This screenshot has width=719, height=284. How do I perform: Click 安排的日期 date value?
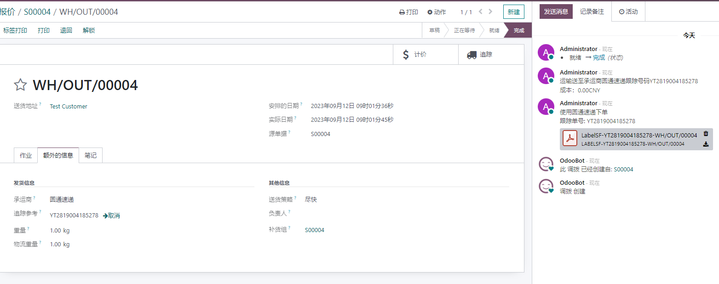pyautogui.click(x=352, y=106)
